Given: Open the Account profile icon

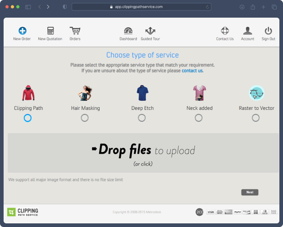Looking at the screenshot, I should tap(247, 31).
